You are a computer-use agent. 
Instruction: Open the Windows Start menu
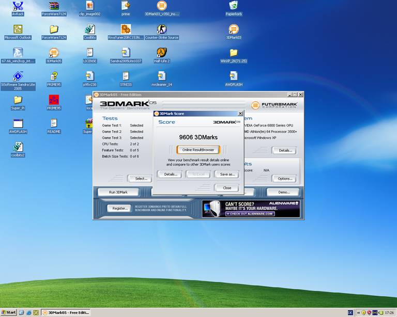coord(8,312)
